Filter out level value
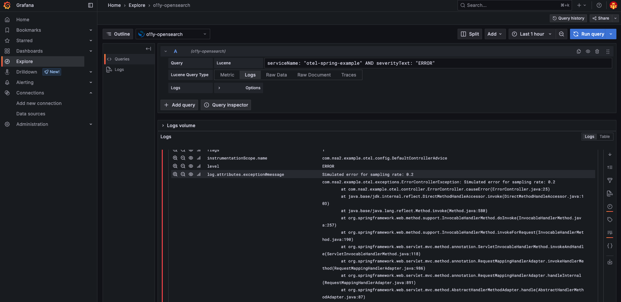The image size is (621, 302). 183,166
